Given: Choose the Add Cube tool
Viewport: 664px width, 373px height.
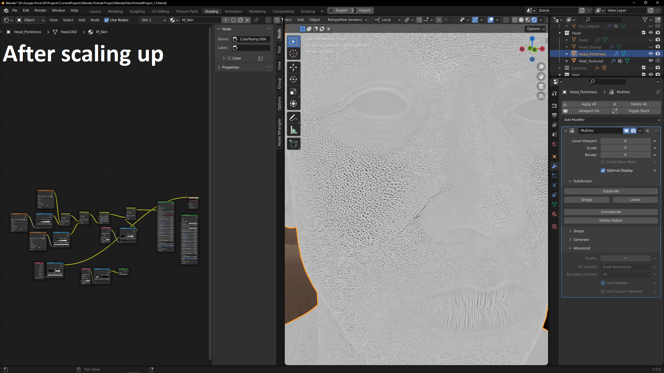Looking at the screenshot, I should (293, 144).
